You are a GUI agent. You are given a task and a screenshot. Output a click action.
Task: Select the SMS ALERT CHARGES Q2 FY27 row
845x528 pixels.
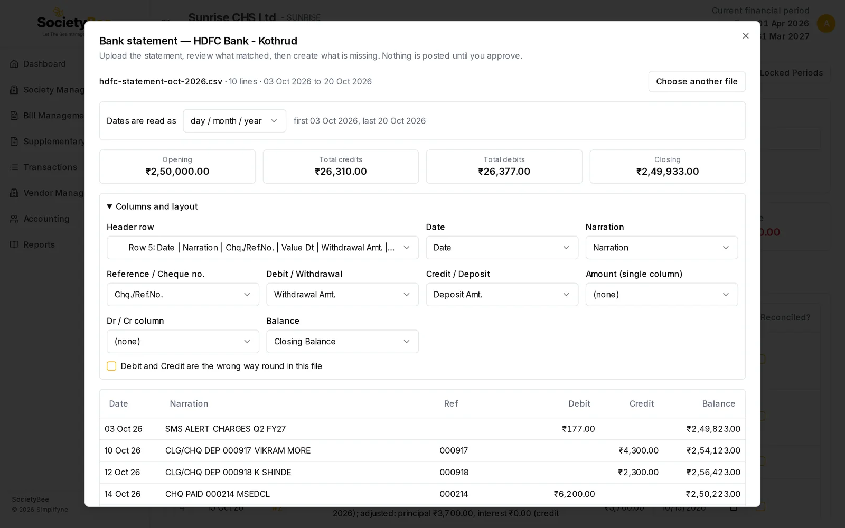(x=422, y=429)
